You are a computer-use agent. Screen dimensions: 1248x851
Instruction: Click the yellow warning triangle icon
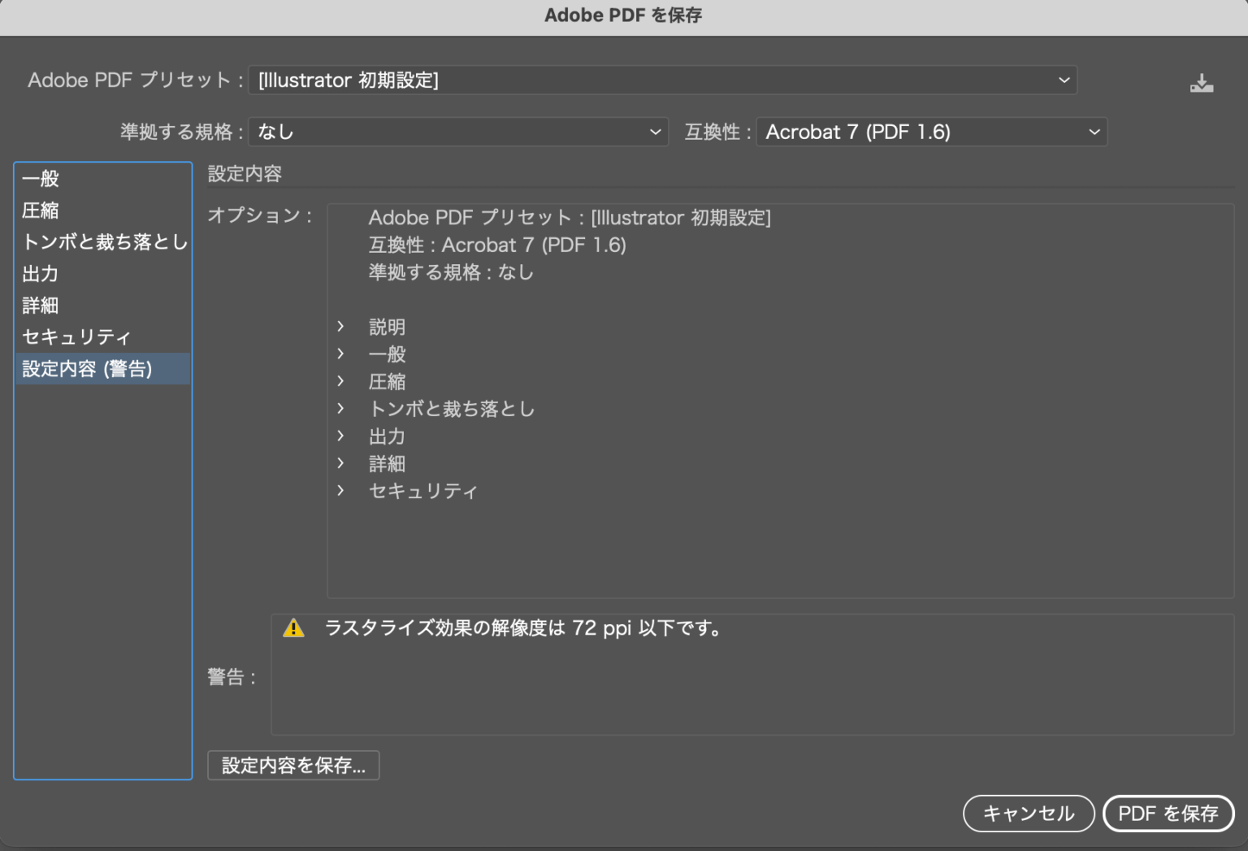click(x=293, y=627)
